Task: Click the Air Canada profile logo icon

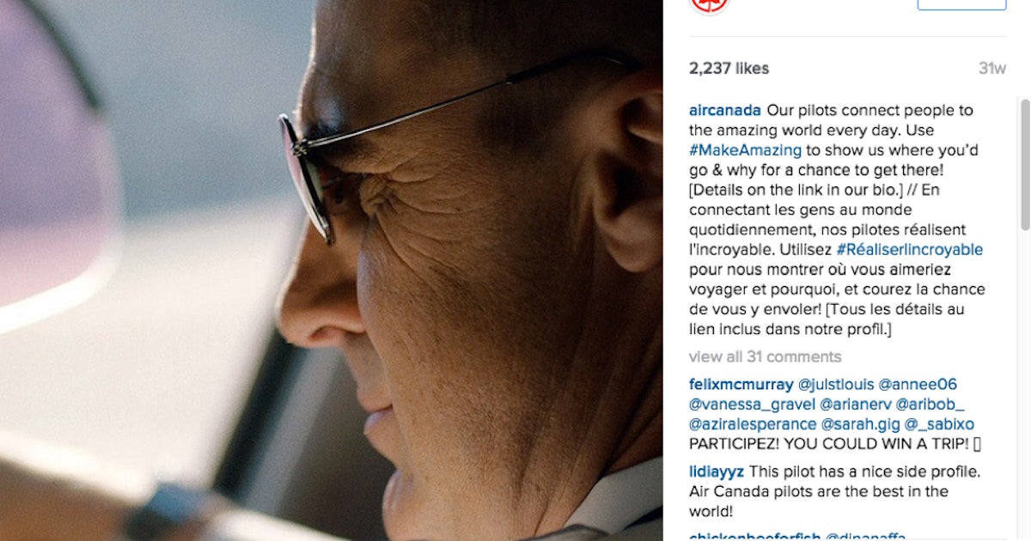Action: pyautogui.click(x=709, y=4)
